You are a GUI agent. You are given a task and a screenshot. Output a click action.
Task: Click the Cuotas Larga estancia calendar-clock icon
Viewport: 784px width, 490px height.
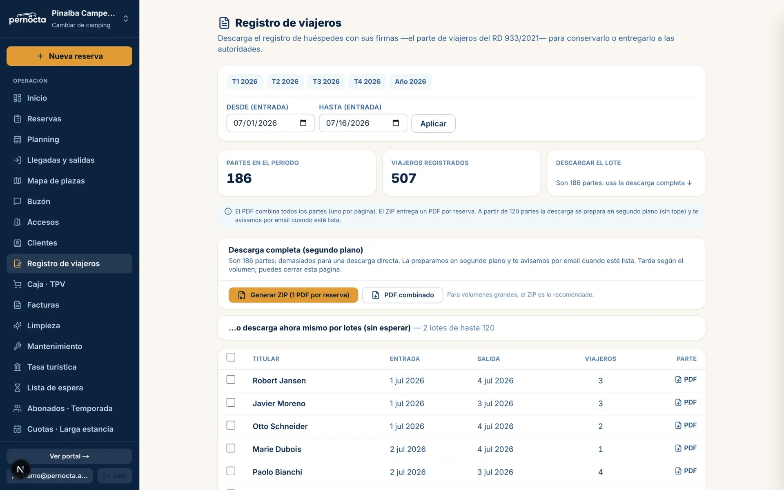pos(17,429)
